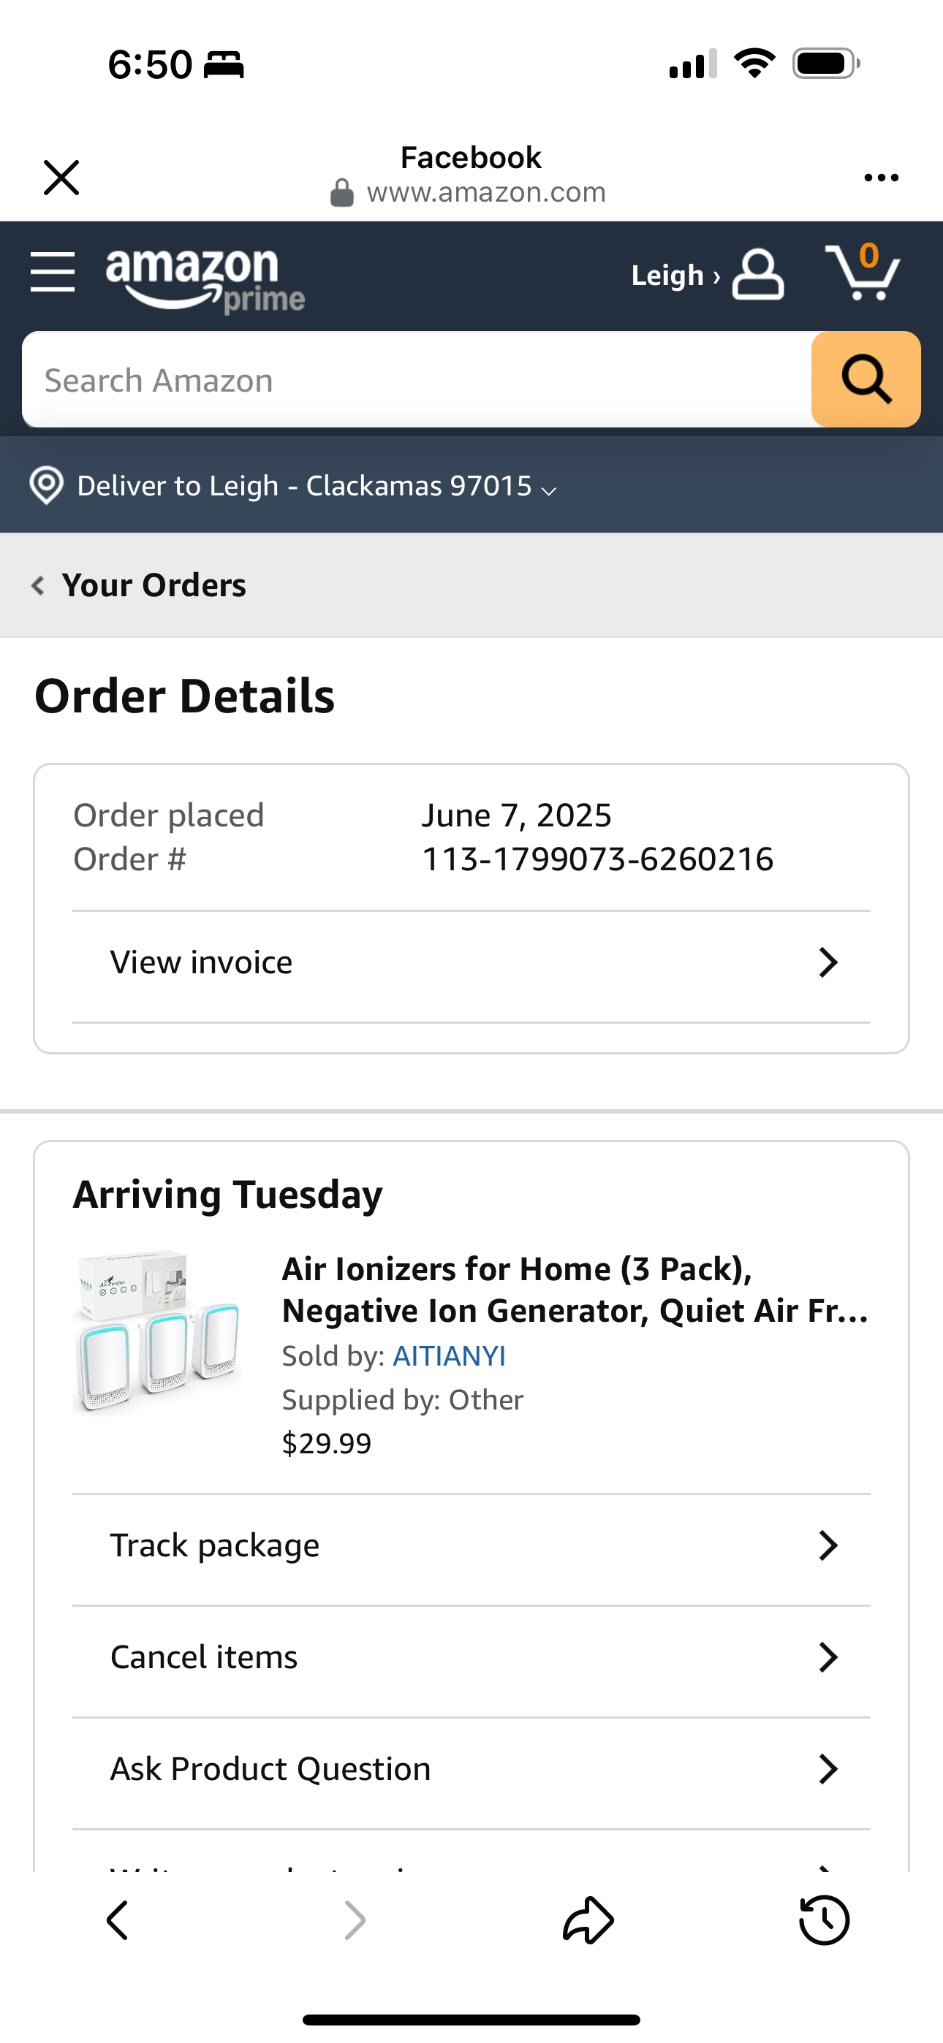The width and height of the screenshot is (943, 2043).
Task: Tap the browser share arrow icon
Action: coord(588,1920)
